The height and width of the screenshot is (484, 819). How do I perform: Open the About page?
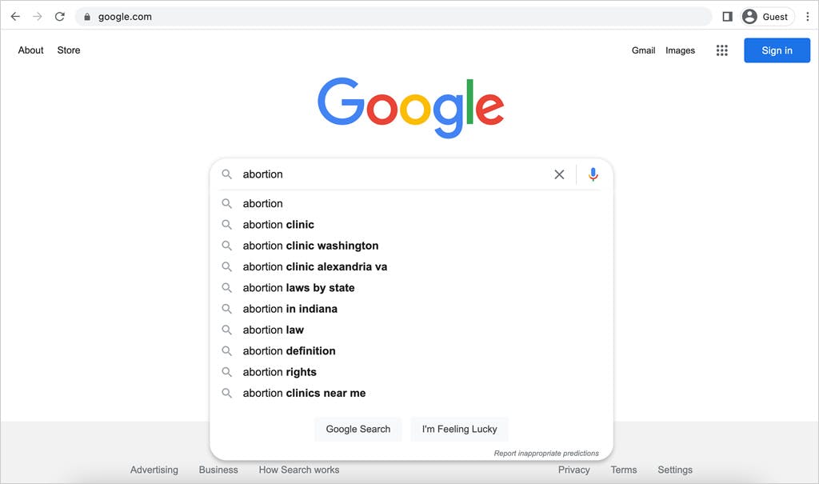point(30,50)
